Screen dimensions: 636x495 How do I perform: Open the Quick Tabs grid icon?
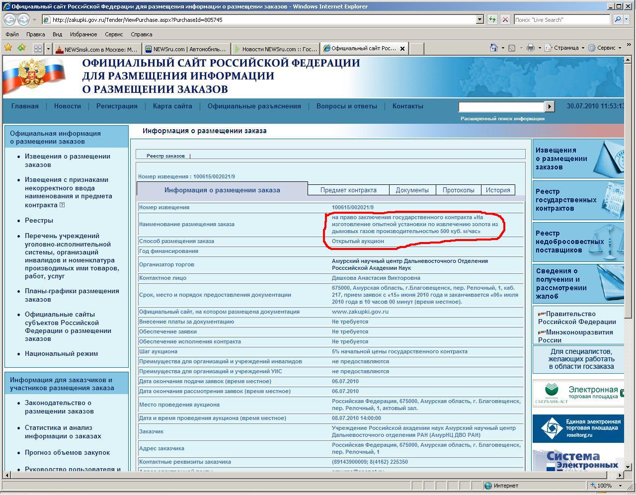click(x=38, y=49)
